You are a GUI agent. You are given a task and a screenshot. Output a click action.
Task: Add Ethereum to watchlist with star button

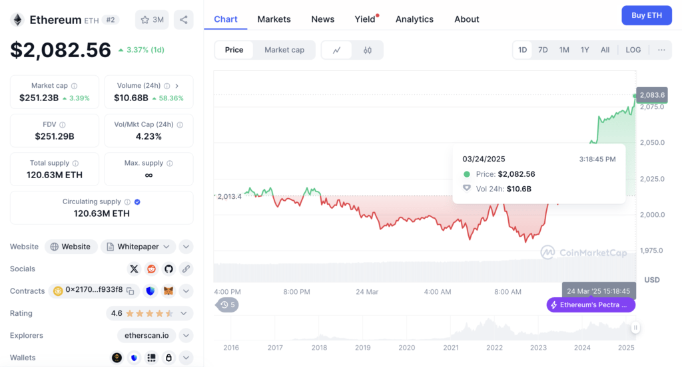[152, 19]
